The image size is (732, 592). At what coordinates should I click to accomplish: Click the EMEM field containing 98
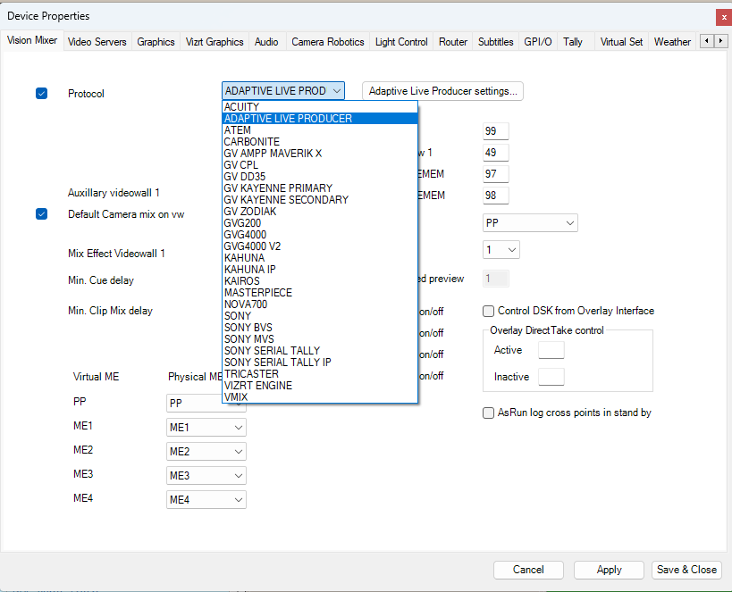pos(496,196)
